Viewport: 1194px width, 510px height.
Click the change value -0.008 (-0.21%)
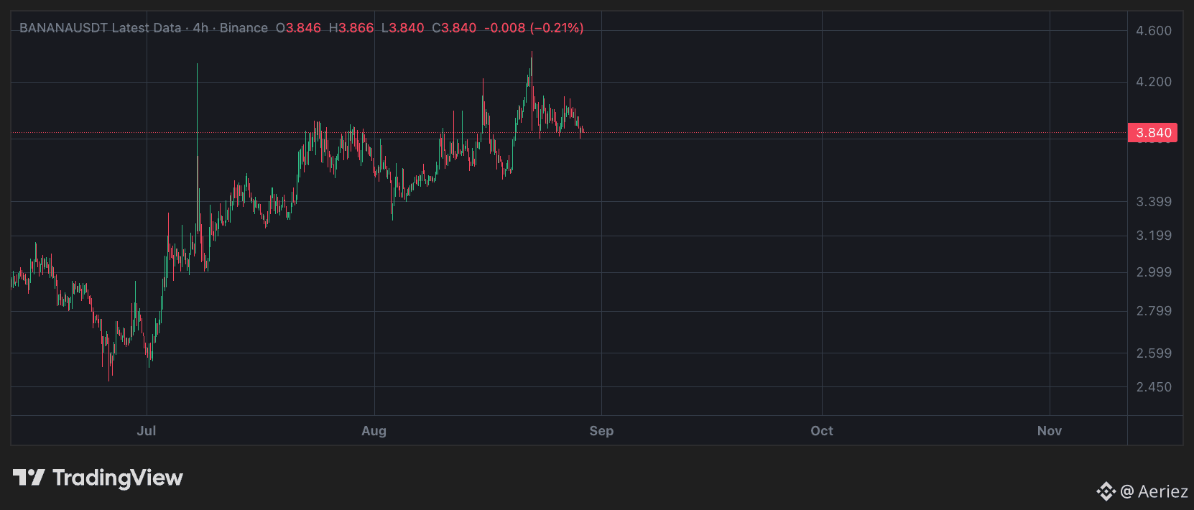(x=534, y=28)
